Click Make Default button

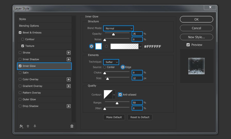(114, 117)
